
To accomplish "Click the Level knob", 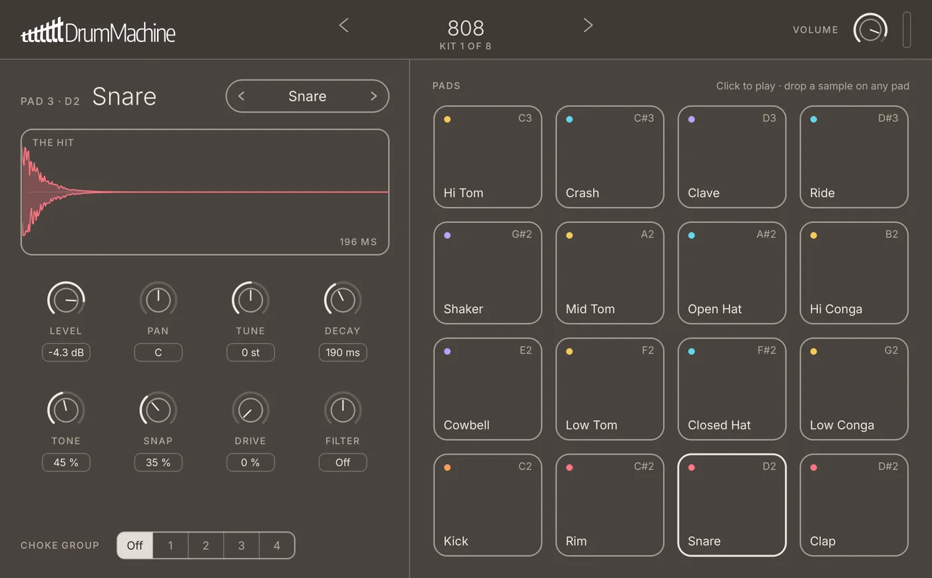I will (x=66, y=300).
